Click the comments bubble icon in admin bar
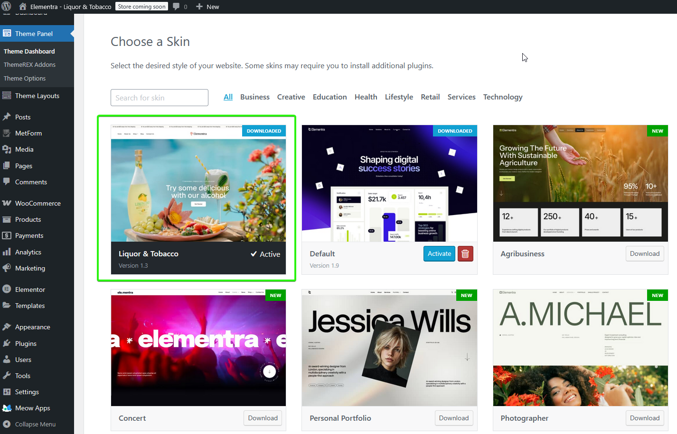The image size is (677, 434). coord(176,7)
